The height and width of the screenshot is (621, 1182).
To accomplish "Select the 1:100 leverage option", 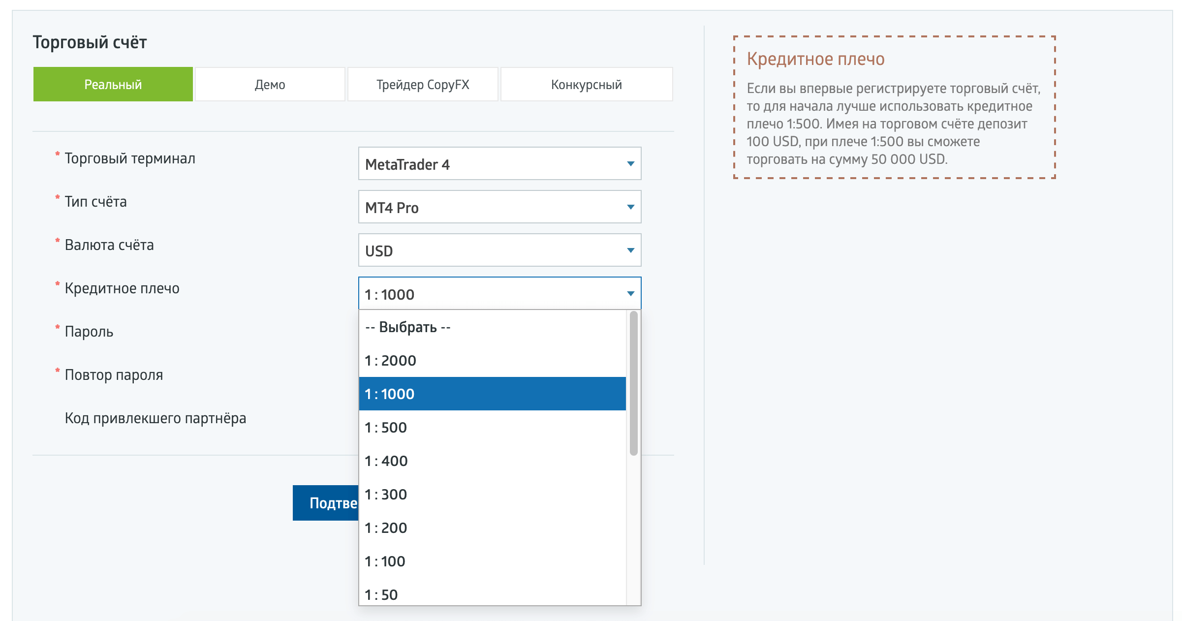I will (x=492, y=561).
